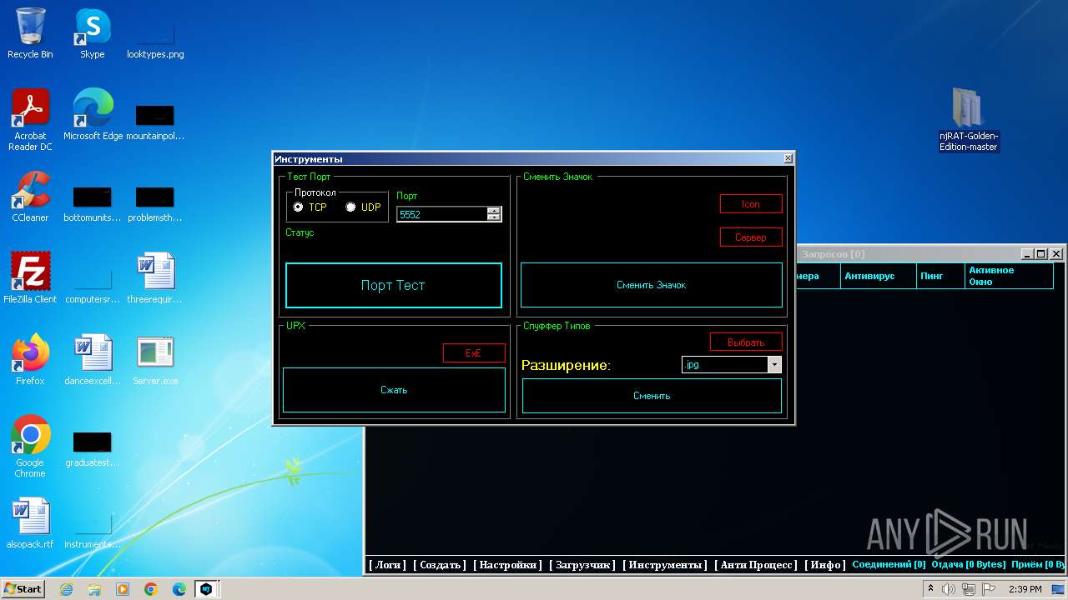Launch Microsoft Edge desktop shortcut
Screen dimensions: 1068x600
click(93, 115)
